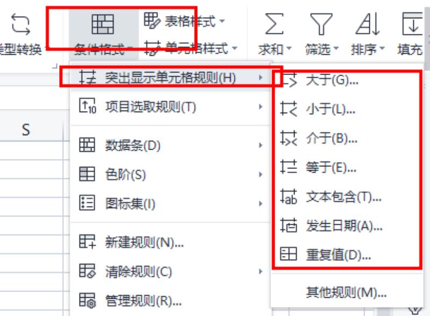Click the 排序 sort A-Z icon
Viewport: 430px width, 316px height.
368,24
